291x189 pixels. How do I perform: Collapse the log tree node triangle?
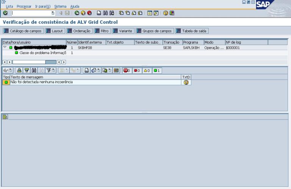tap(5, 48)
